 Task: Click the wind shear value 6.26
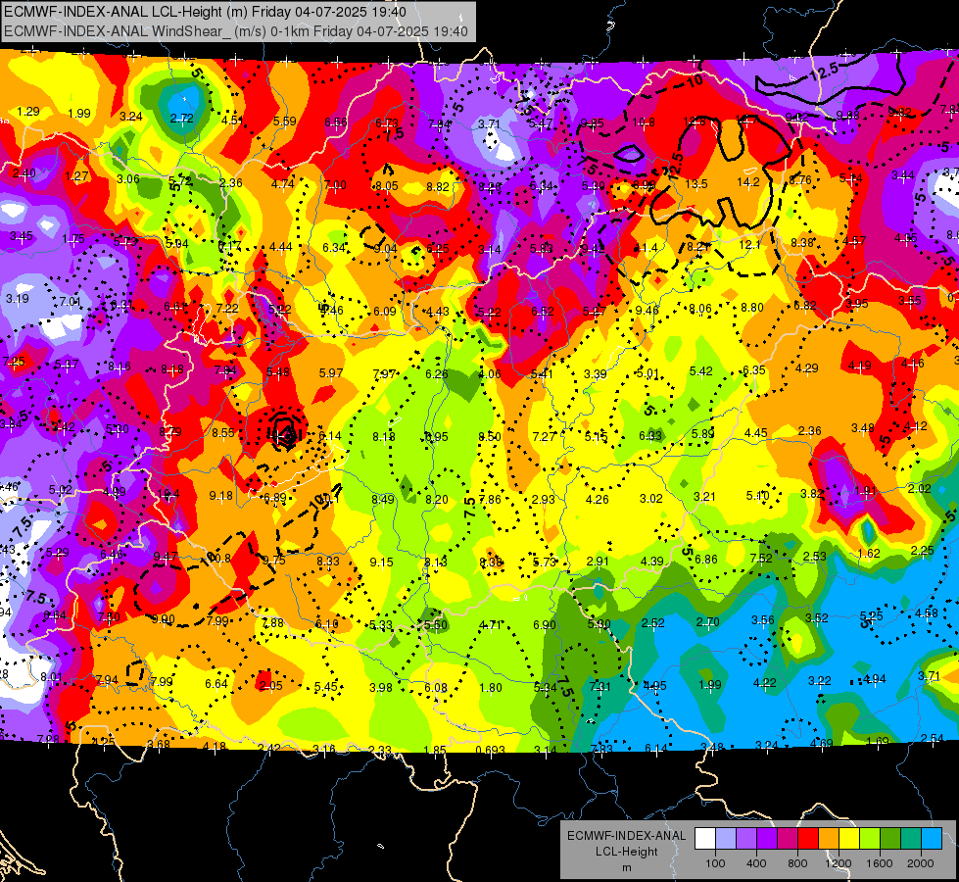tap(437, 374)
